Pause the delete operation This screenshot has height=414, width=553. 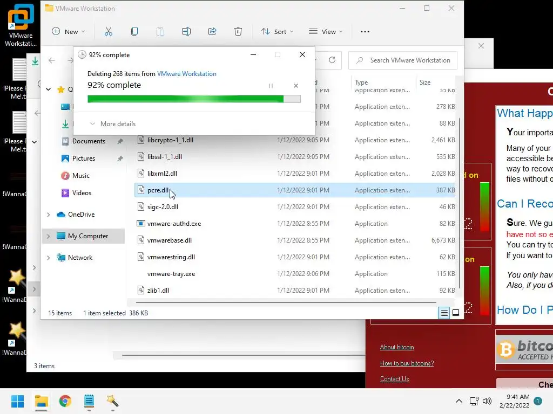coord(271,86)
